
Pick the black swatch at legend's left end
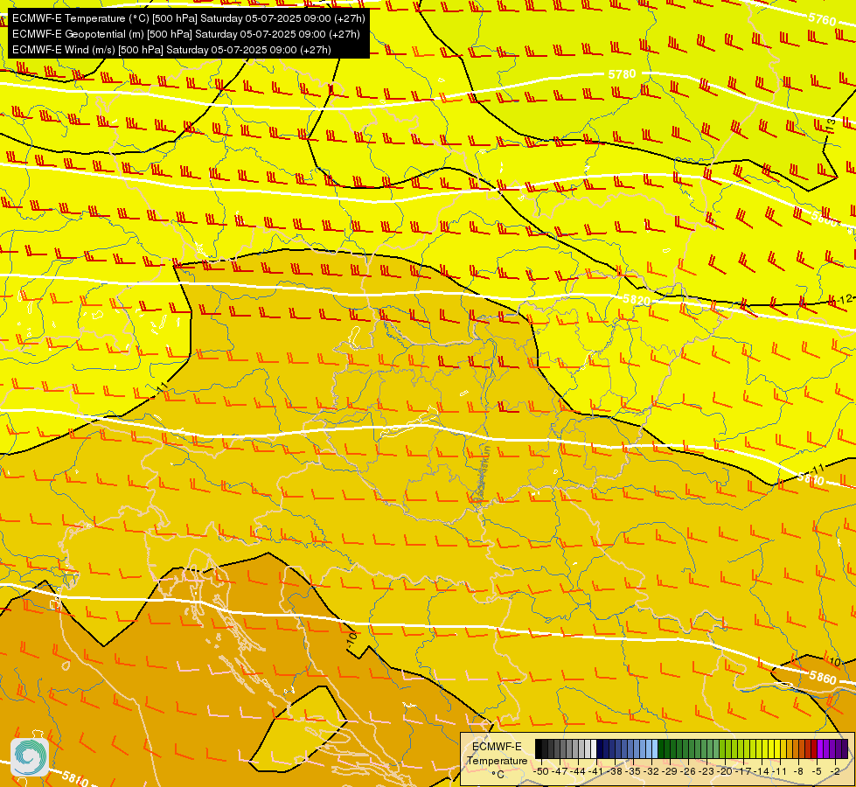[x=539, y=749]
